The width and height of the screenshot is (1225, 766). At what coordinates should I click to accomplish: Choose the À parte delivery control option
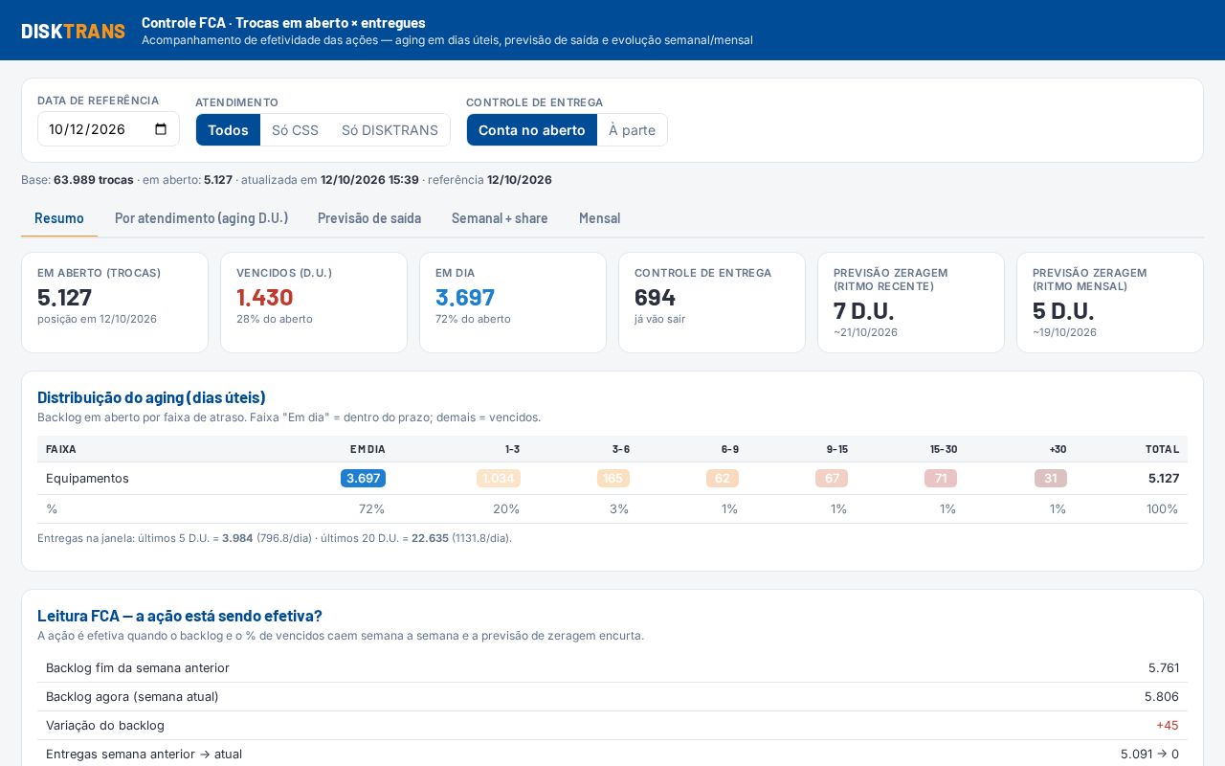pyautogui.click(x=632, y=130)
